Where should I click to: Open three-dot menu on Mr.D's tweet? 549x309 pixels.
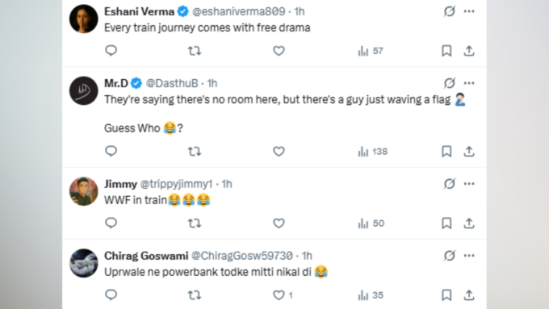(469, 83)
